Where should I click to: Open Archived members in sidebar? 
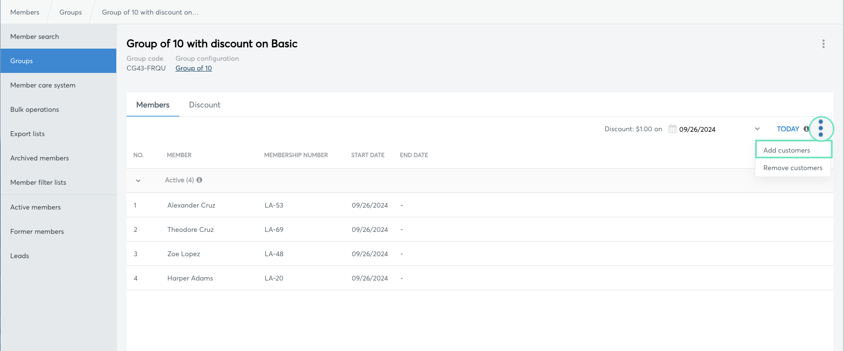[58, 158]
